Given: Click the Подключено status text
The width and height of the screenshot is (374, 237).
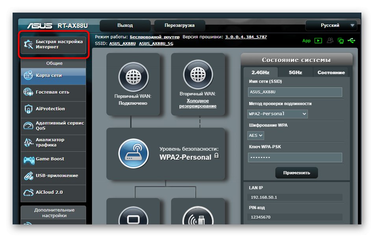Looking at the screenshot, I should point(133,103).
